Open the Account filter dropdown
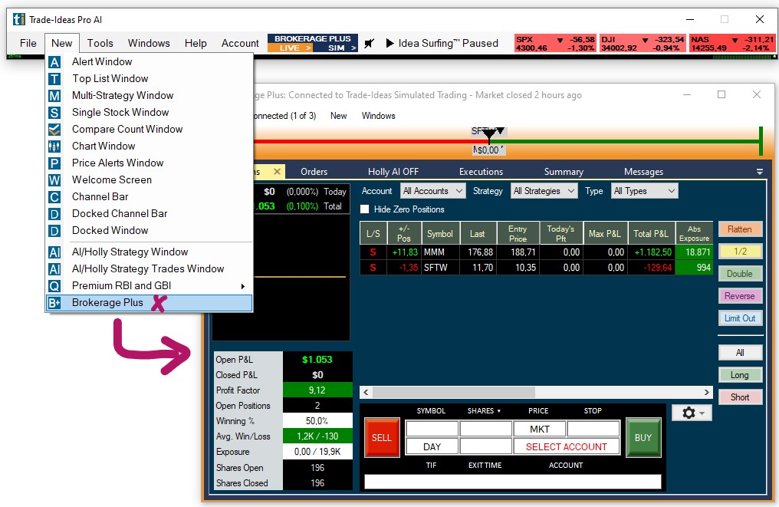The height and width of the screenshot is (507, 779). click(x=432, y=191)
